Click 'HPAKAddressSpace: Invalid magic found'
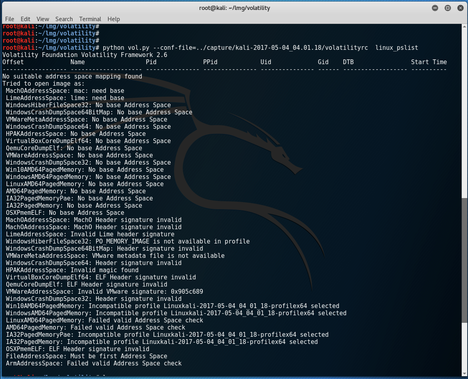 pyautogui.click(x=72, y=270)
